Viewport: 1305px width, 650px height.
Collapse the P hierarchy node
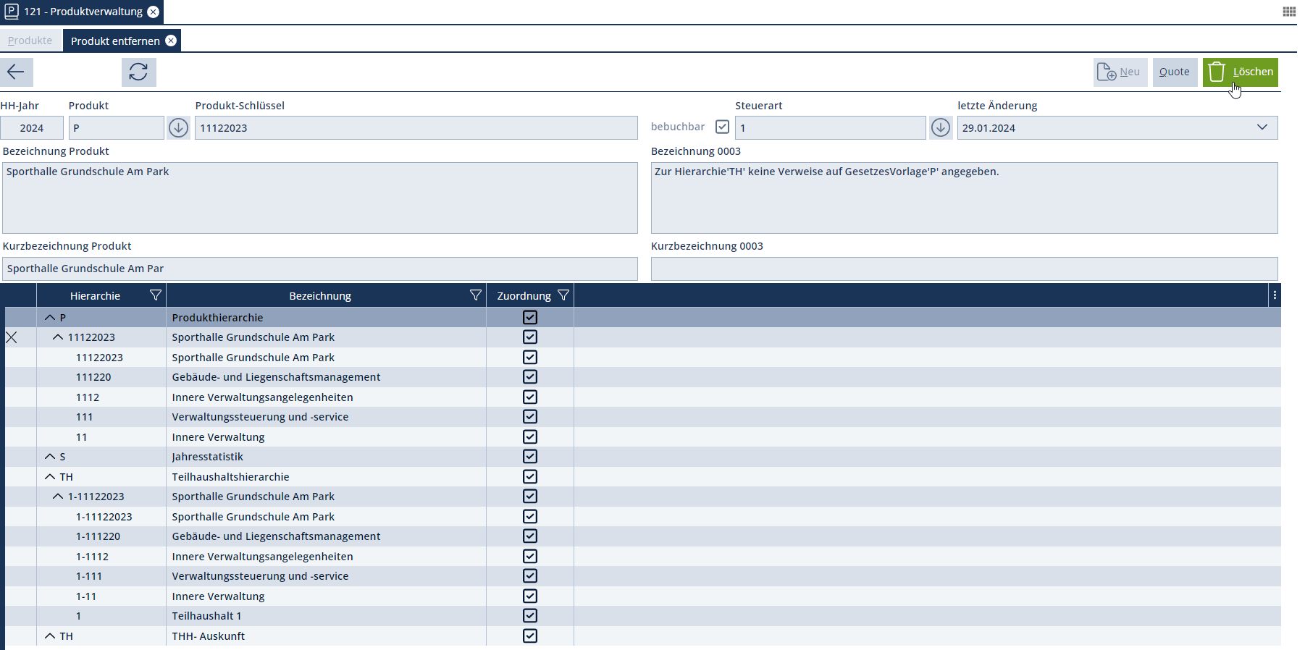click(x=50, y=318)
